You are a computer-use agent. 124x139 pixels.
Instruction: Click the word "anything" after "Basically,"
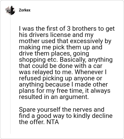100,60
